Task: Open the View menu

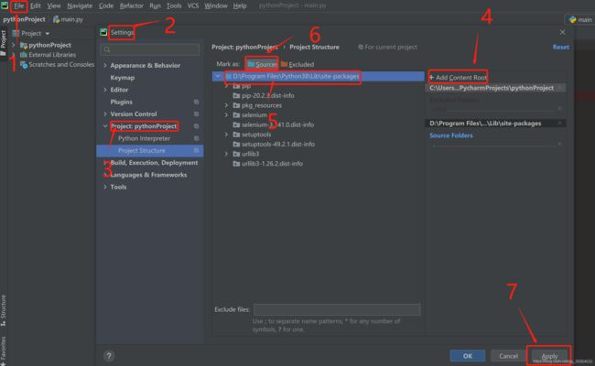Action: click(x=53, y=5)
